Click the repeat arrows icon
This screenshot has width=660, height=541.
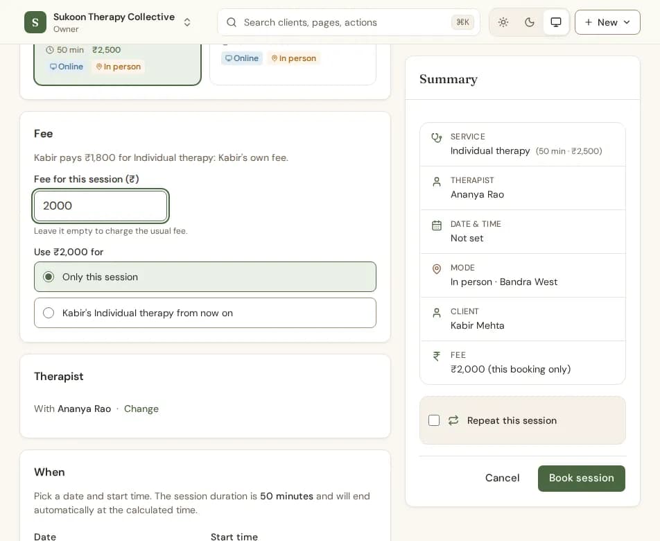point(453,420)
